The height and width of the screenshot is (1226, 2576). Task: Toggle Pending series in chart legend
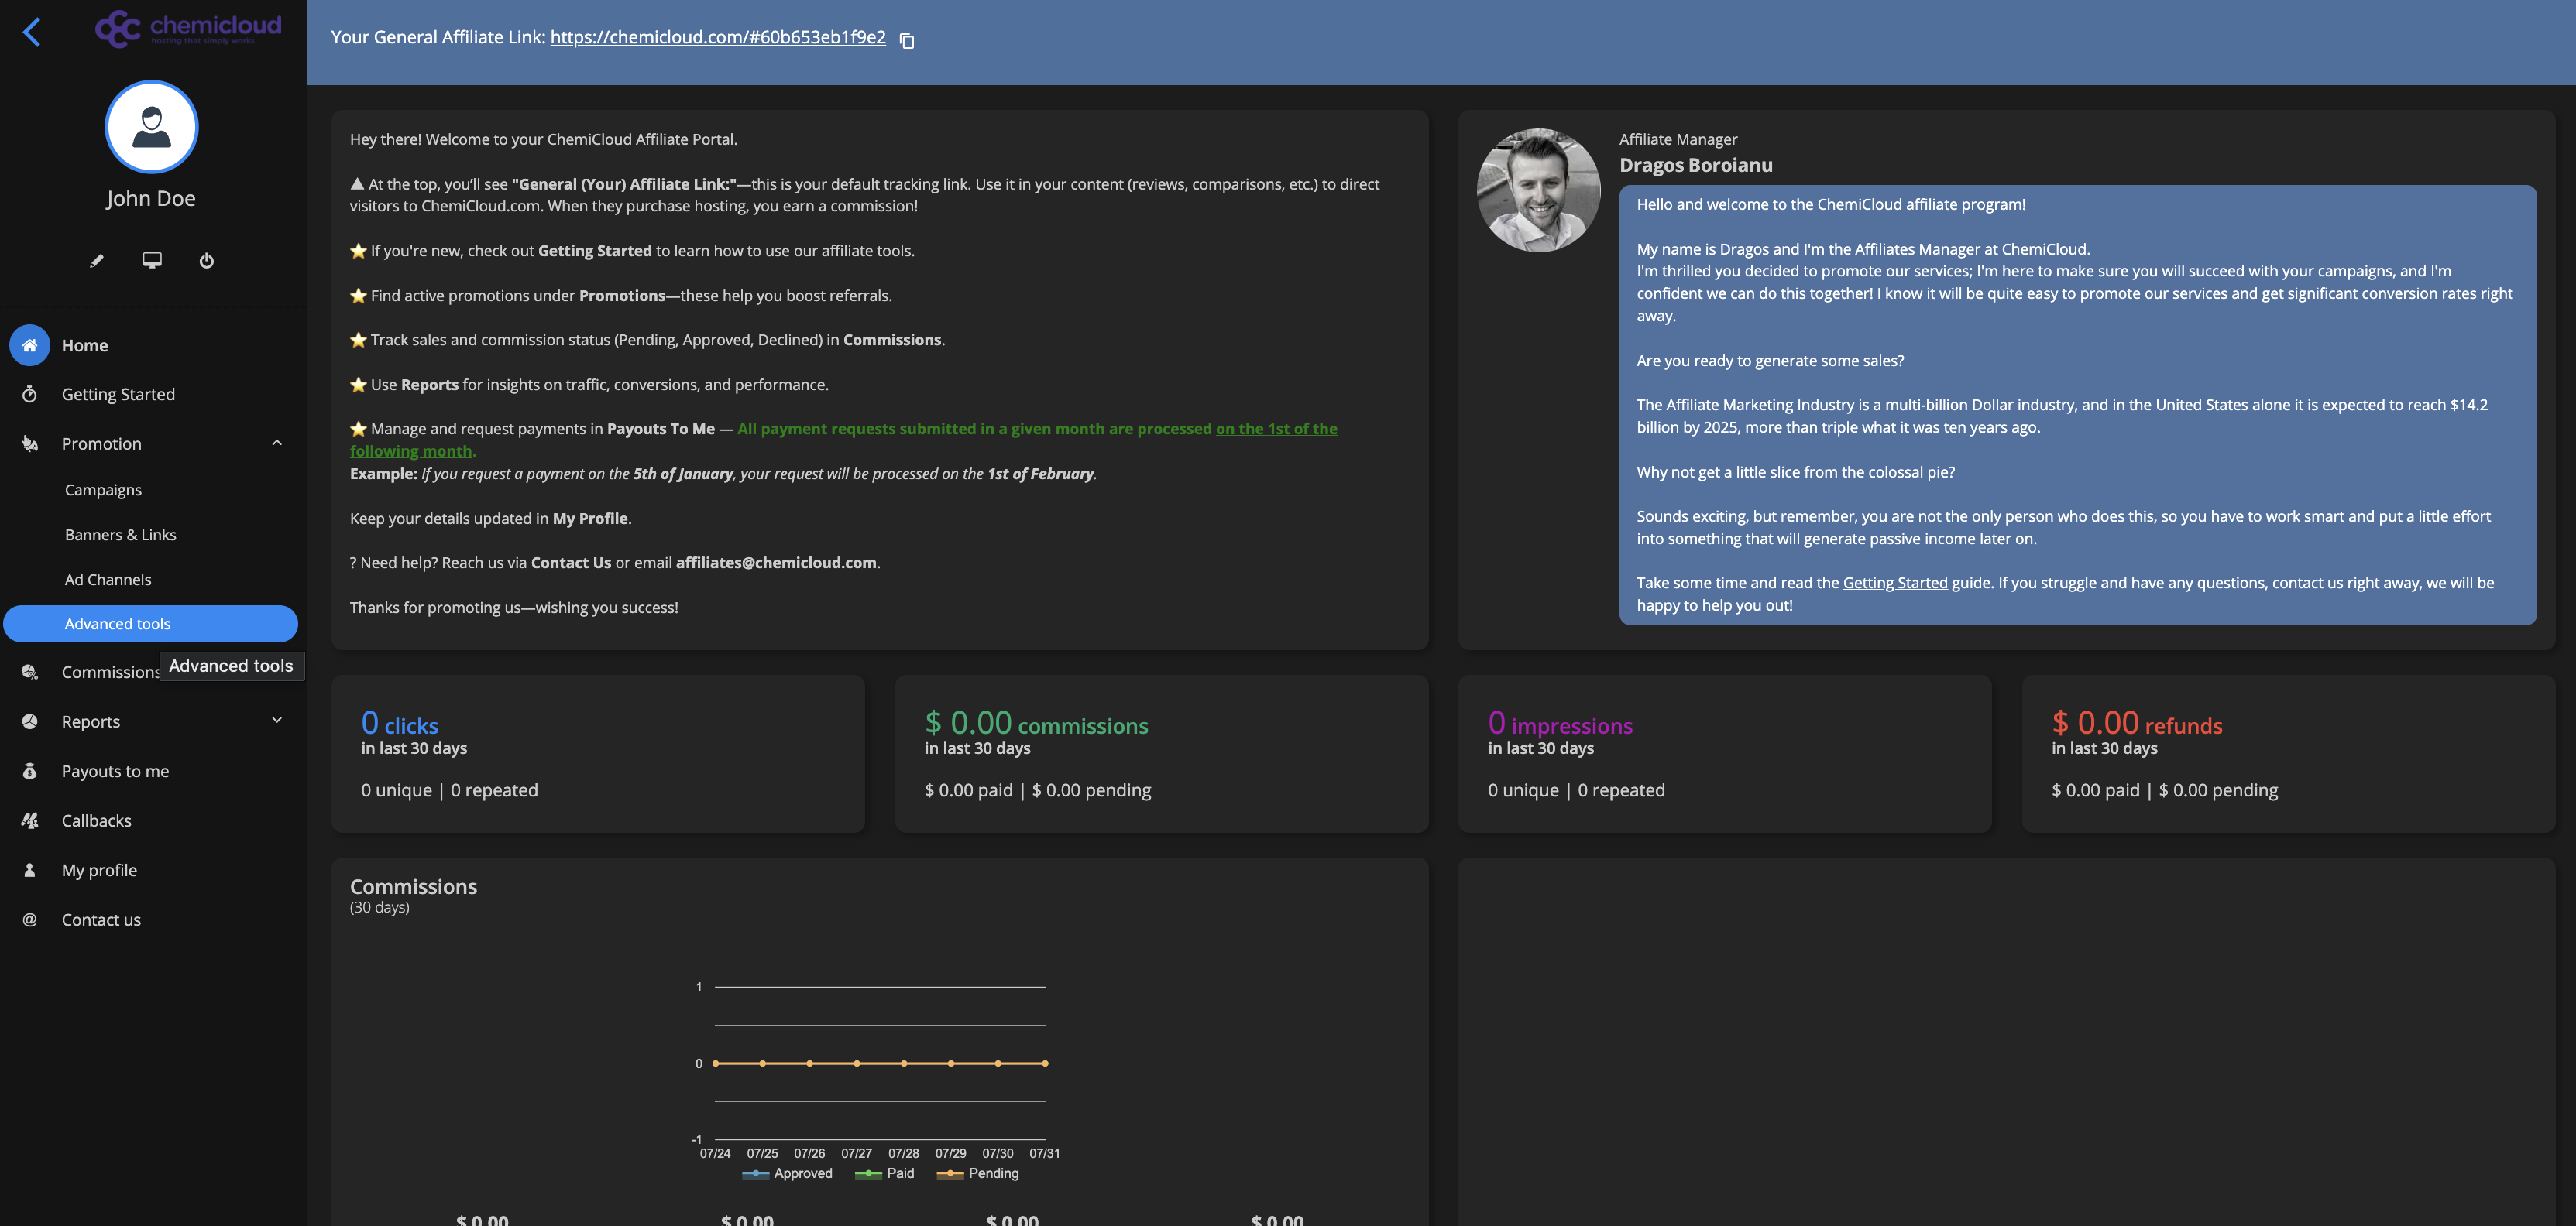pyautogui.click(x=977, y=1173)
